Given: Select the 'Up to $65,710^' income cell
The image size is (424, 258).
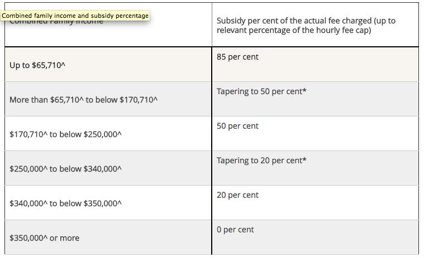Looking at the screenshot, I should [x=37, y=65].
